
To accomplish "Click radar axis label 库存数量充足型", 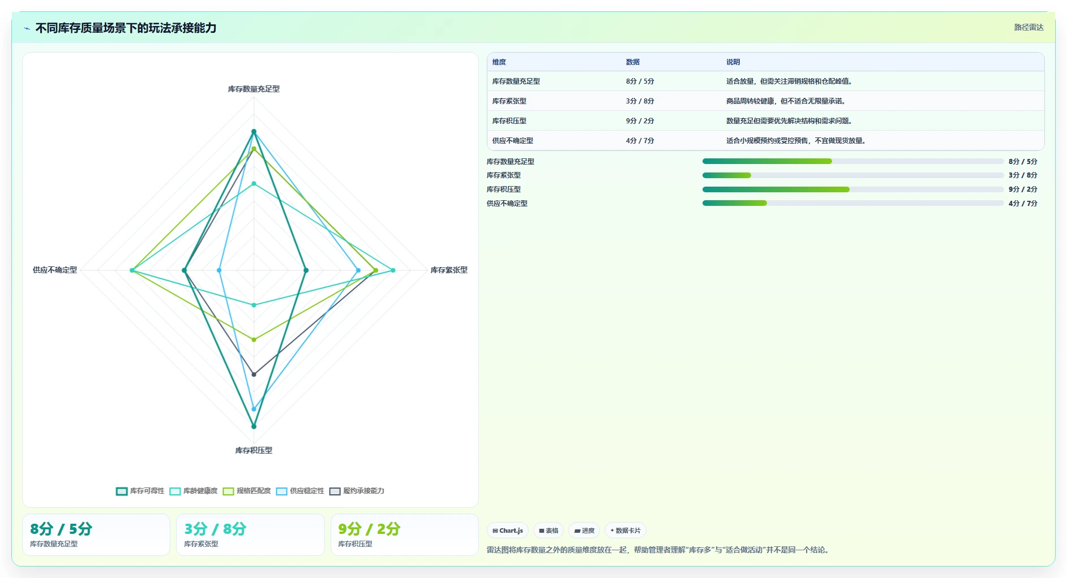I will tap(254, 89).
